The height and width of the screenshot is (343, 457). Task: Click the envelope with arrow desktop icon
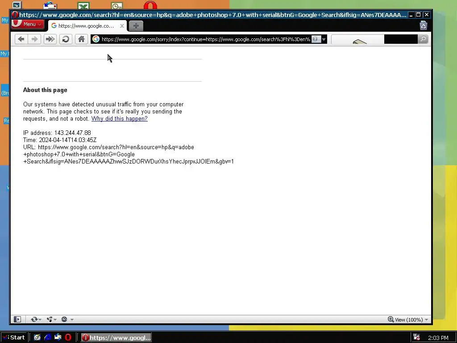tap(50, 5)
